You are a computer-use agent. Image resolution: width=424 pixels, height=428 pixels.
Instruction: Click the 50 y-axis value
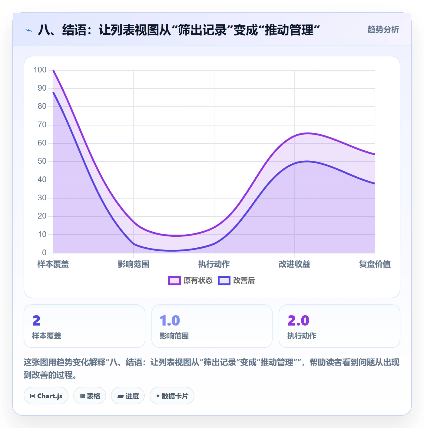tap(42, 161)
